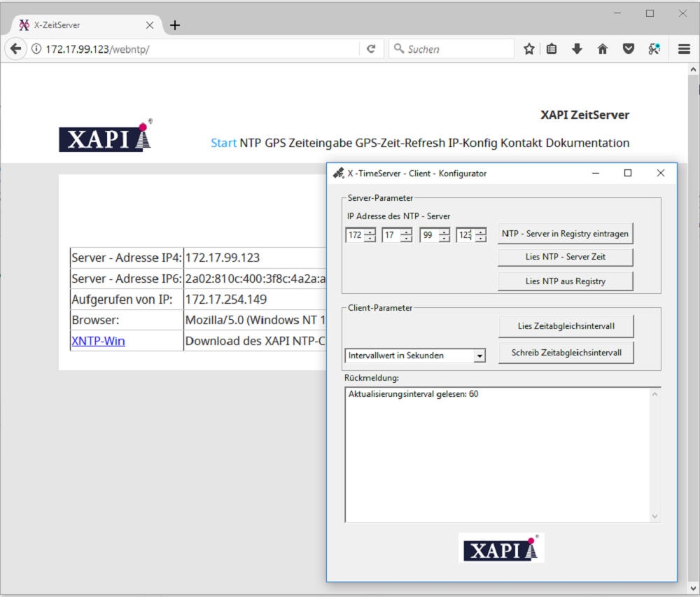The height and width of the screenshot is (597, 700).
Task: Click into the 99 octet field
Action: pyautogui.click(x=430, y=235)
